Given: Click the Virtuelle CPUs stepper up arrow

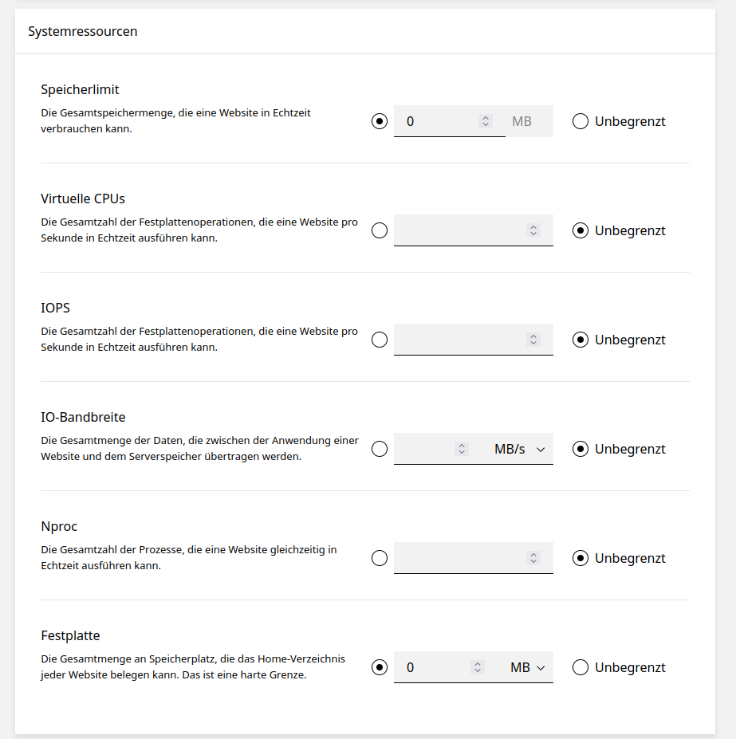Looking at the screenshot, I should [533, 227].
